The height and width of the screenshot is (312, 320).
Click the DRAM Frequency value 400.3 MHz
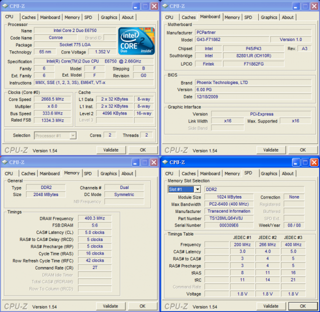(95, 218)
